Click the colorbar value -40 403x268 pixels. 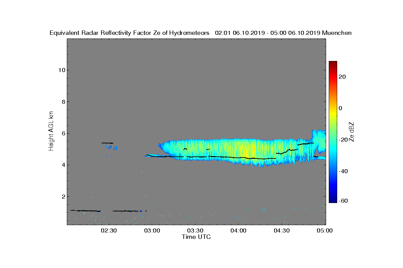[x=343, y=171]
